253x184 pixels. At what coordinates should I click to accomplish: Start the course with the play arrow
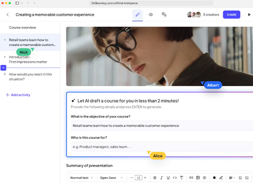click(249, 15)
